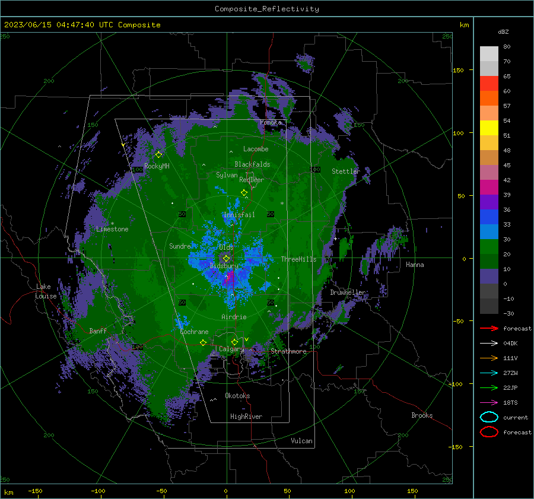534x499 pixels.
Task: Click the Calgary city label
Action: (x=231, y=349)
